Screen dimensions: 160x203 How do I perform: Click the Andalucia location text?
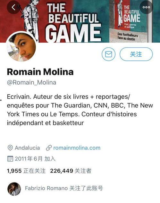(x=27, y=148)
